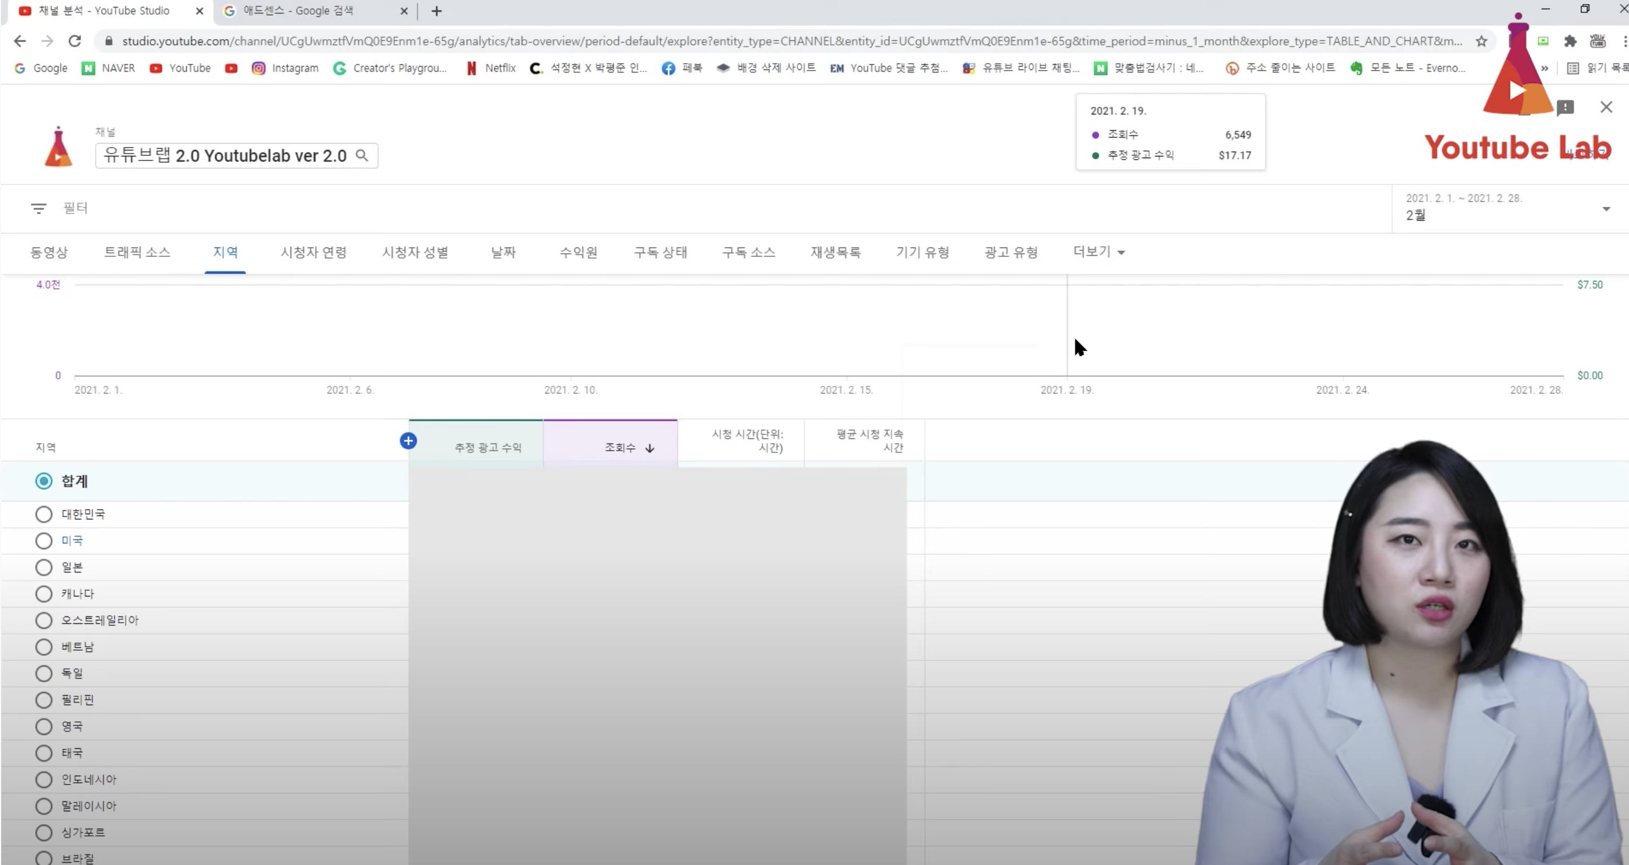1629x865 pixels.
Task: Send feedback with the feedback icon
Action: click(1565, 107)
